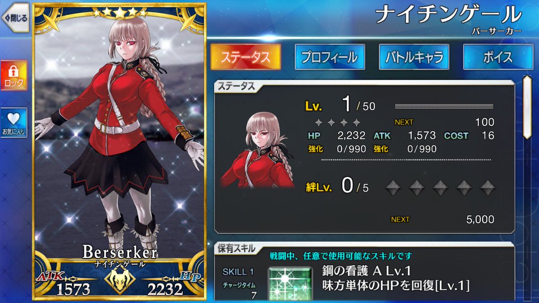Tap the 閉じる close button
The height and width of the screenshot is (303, 539).
15,18
